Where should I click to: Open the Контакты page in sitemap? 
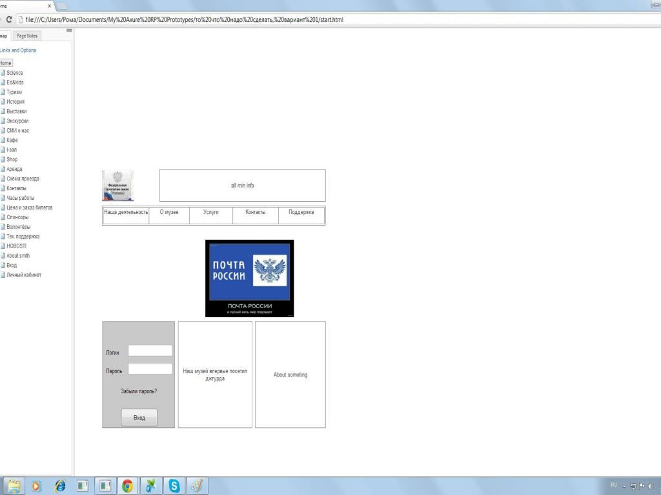pyautogui.click(x=16, y=188)
